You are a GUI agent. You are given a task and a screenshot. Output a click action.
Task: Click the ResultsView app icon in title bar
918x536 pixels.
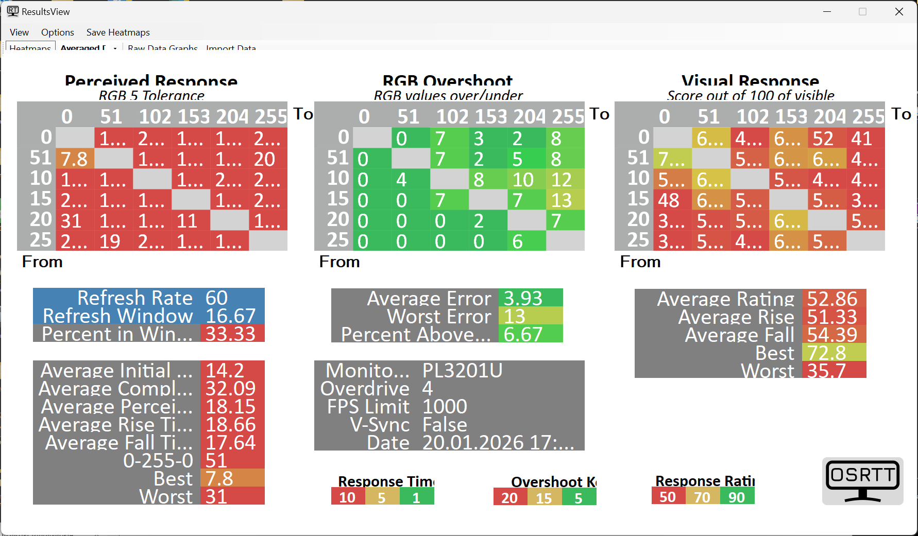pos(12,11)
